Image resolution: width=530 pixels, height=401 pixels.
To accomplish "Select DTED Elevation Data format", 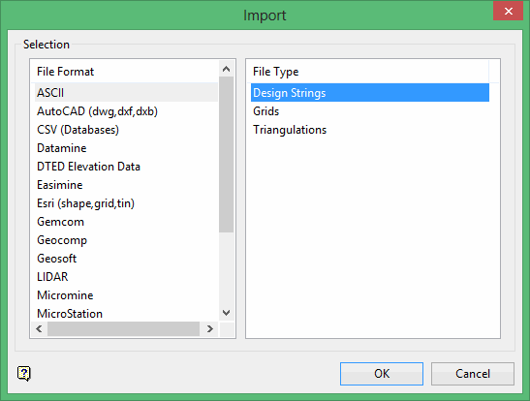I will click(x=126, y=167).
